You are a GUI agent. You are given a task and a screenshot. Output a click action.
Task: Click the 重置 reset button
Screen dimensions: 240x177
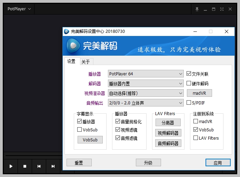click(x=79, y=162)
